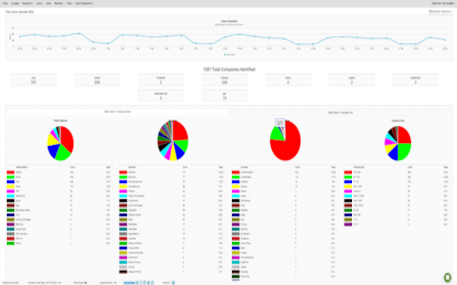Select the Business Services industry row
457x285 pixels.
[173, 182]
